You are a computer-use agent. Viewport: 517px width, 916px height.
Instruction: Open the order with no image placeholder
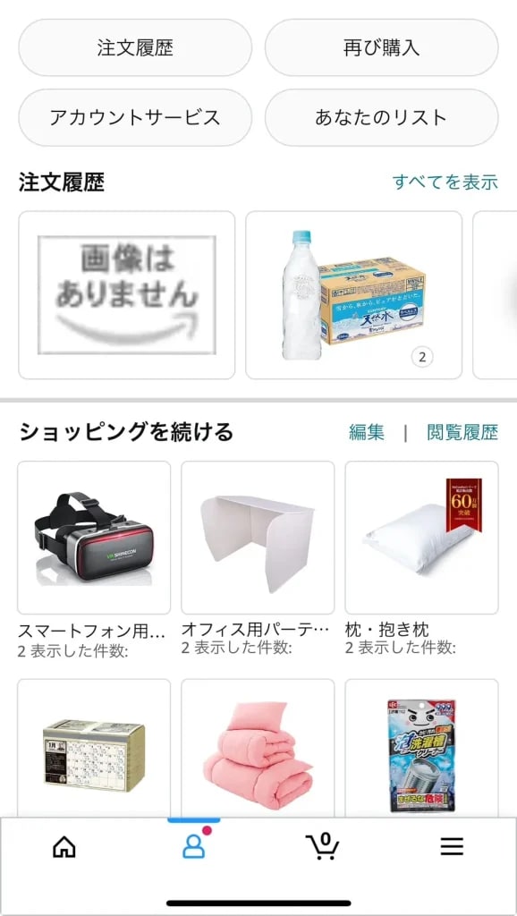127,295
